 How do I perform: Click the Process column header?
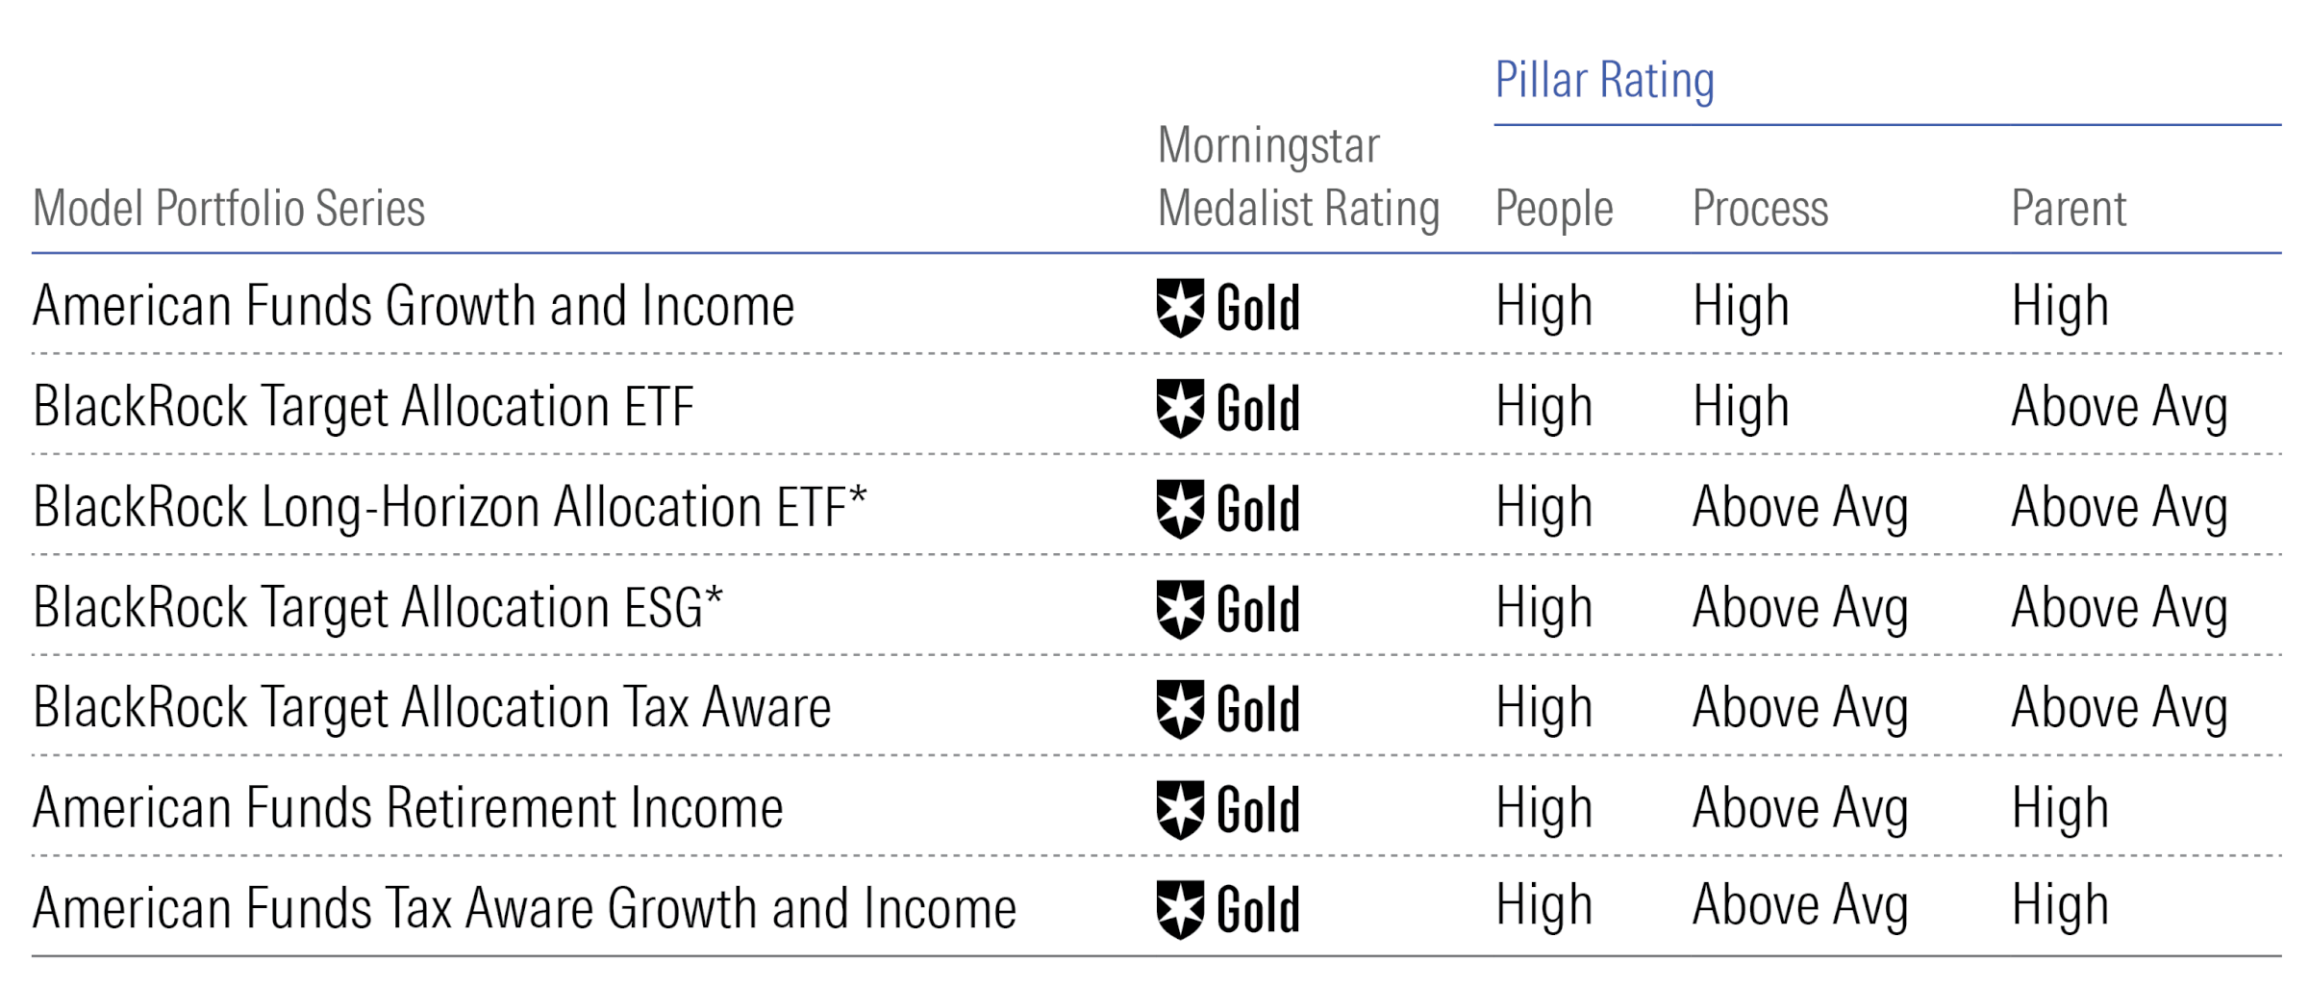[1760, 209]
